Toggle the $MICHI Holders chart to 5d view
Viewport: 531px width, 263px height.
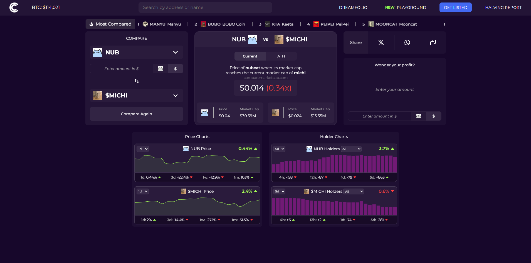pos(279,191)
